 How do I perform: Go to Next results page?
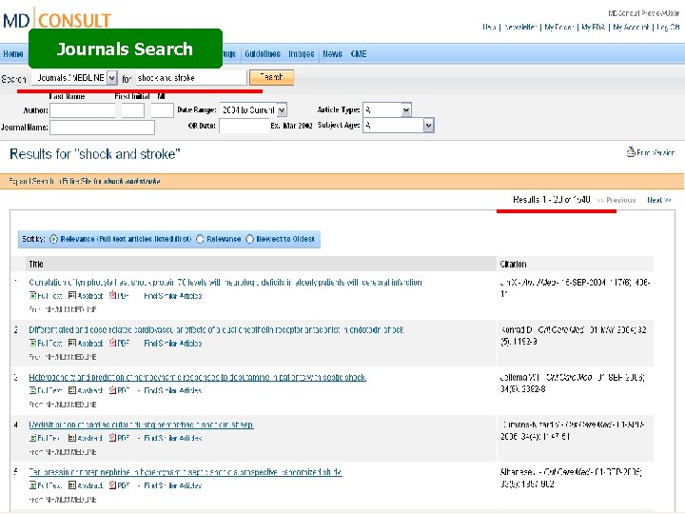[658, 200]
